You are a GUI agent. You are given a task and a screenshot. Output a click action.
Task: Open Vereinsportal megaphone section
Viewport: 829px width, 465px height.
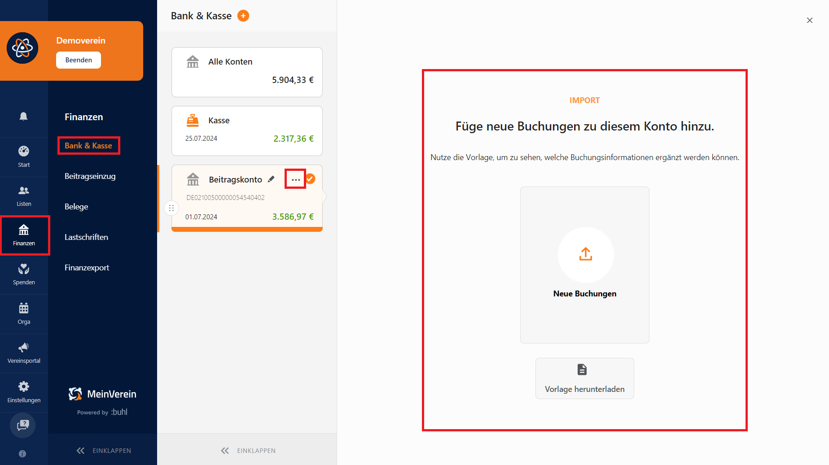click(24, 353)
